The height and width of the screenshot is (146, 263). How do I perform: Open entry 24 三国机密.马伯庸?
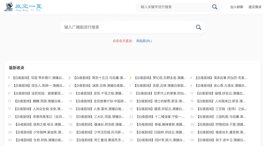221,117
